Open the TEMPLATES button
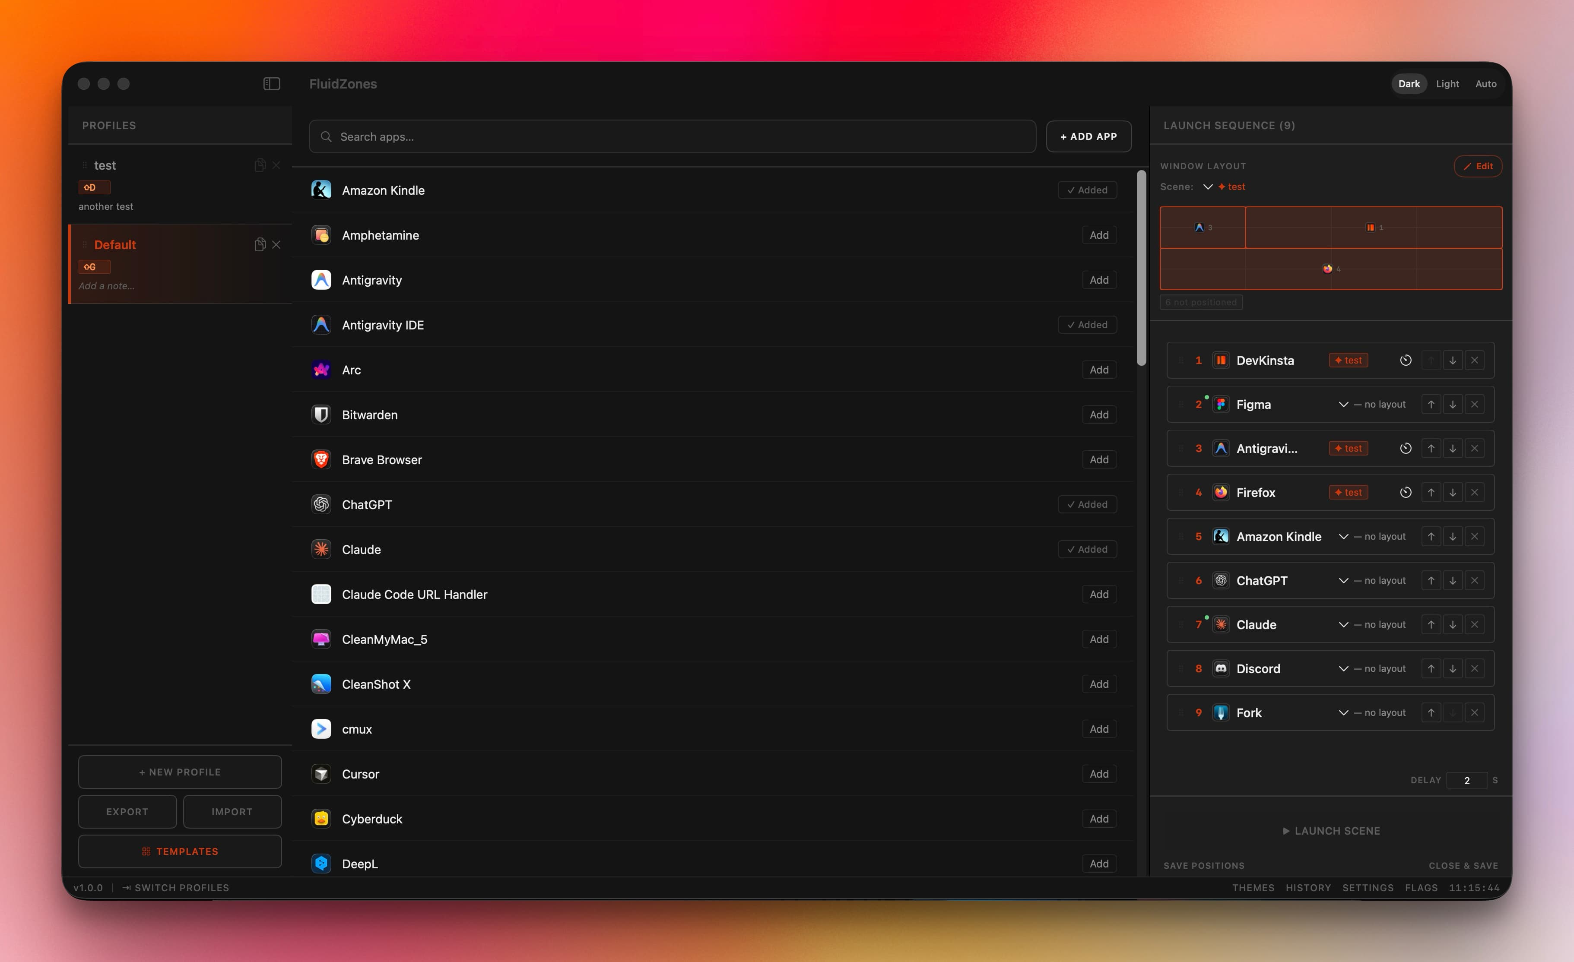This screenshot has height=962, width=1574. tap(180, 851)
